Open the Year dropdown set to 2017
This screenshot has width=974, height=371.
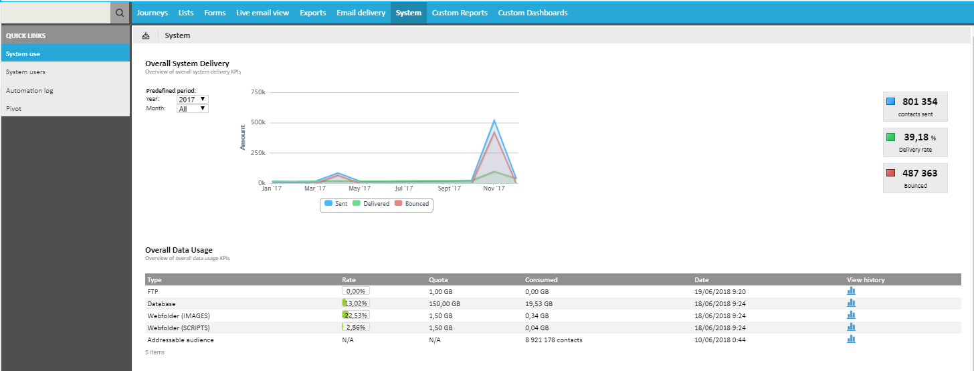click(x=193, y=99)
